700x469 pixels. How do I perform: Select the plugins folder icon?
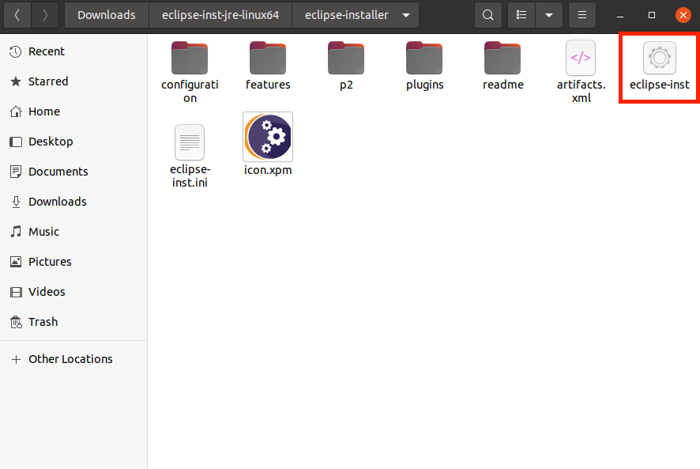pyautogui.click(x=424, y=58)
